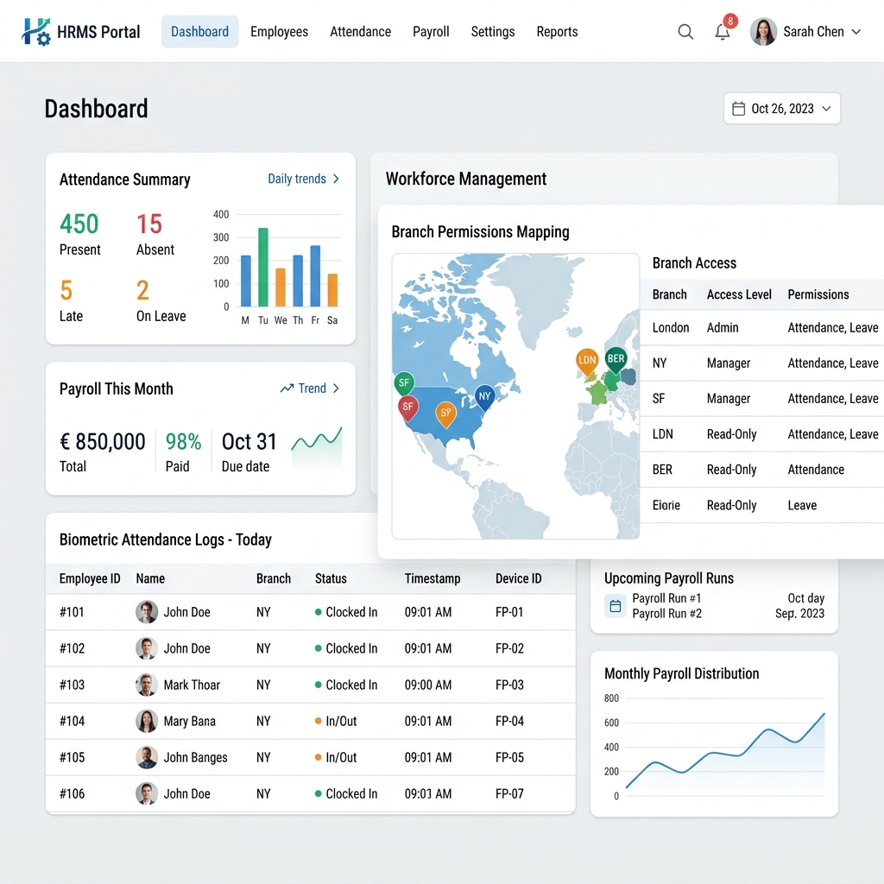Click Read-Only access level for LDN

tap(732, 434)
